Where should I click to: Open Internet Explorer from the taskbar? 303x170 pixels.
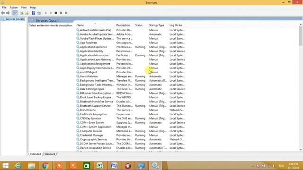(18, 166)
